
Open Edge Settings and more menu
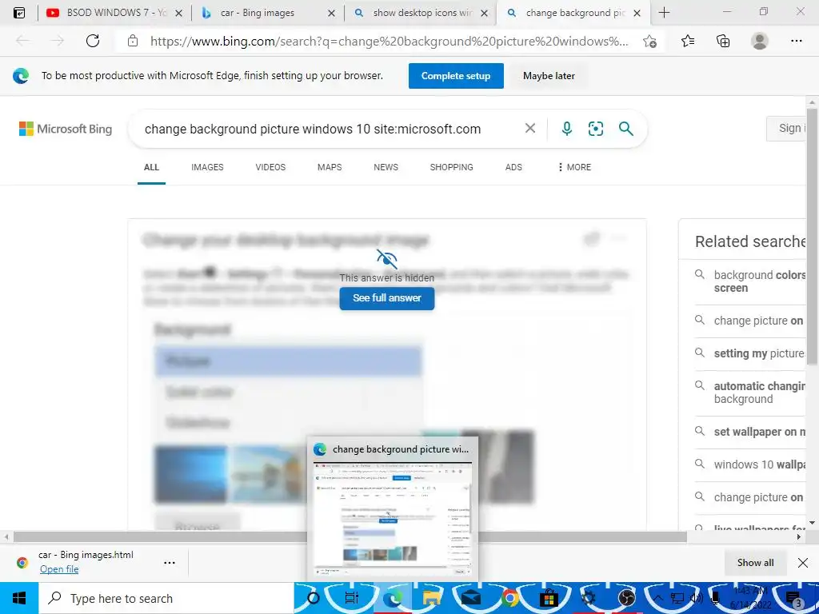796,41
